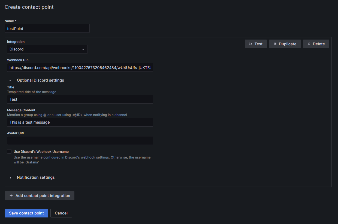This screenshot has width=338, height=224.
Task: Click the trash icon on the Delete button
Action: point(309,44)
